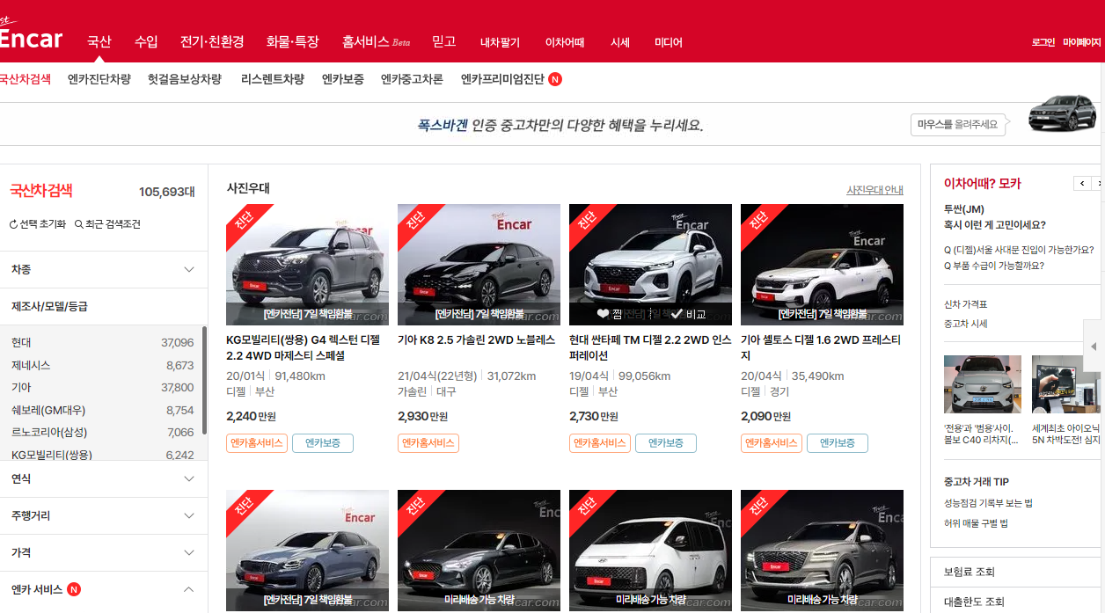Select the 국산 top menu
The image size is (1105, 613).
[x=99, y=41]
